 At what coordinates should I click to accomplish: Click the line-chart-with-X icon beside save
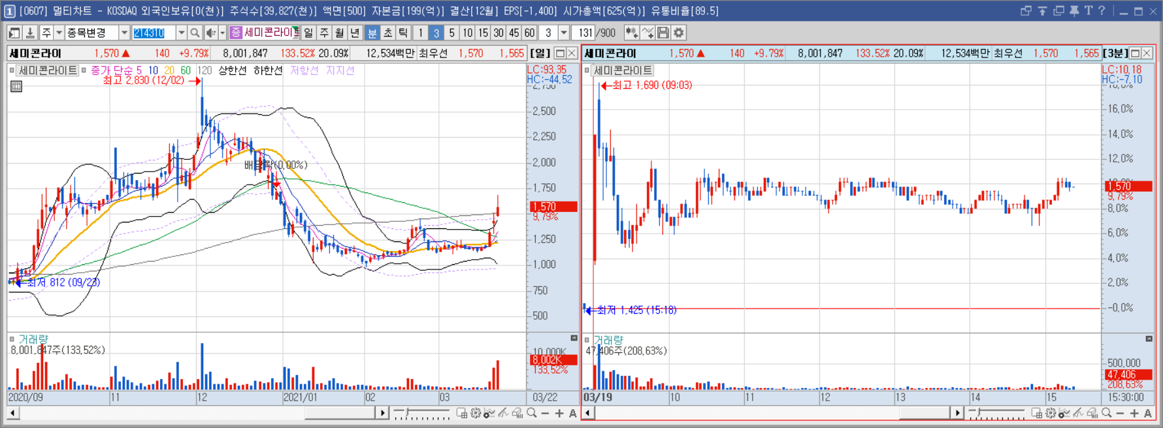coord(647,33)
